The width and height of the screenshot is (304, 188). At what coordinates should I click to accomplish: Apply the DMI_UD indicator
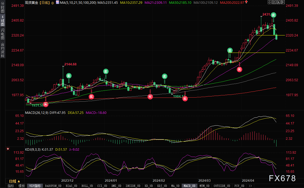point(116,186)
